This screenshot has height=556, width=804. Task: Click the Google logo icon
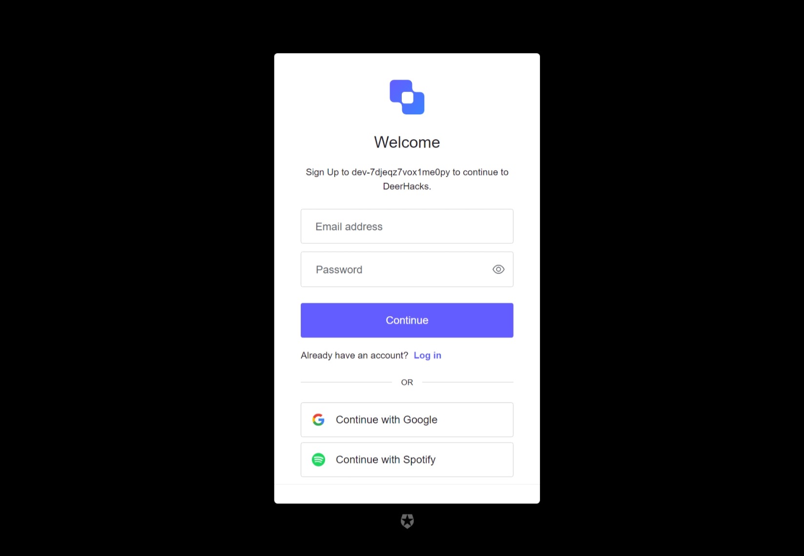tap(318, 420)
